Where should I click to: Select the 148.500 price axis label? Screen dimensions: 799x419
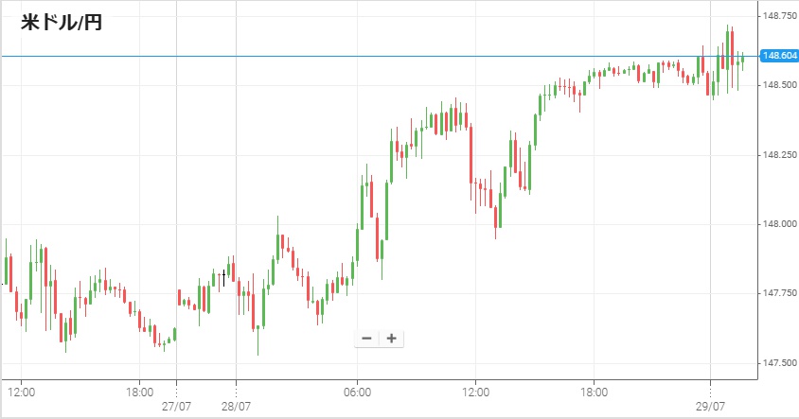point(779,85)
